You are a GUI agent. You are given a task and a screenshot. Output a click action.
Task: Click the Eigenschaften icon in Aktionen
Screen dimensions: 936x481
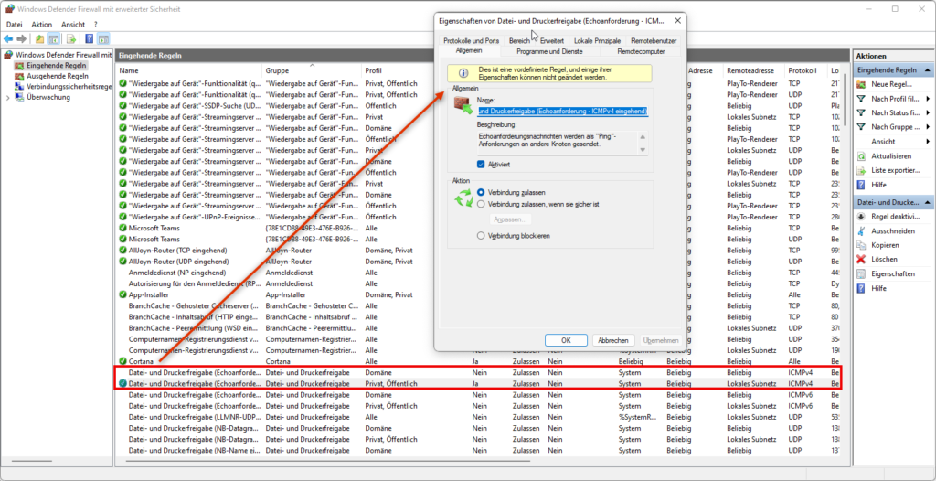[x=861, y=273]
